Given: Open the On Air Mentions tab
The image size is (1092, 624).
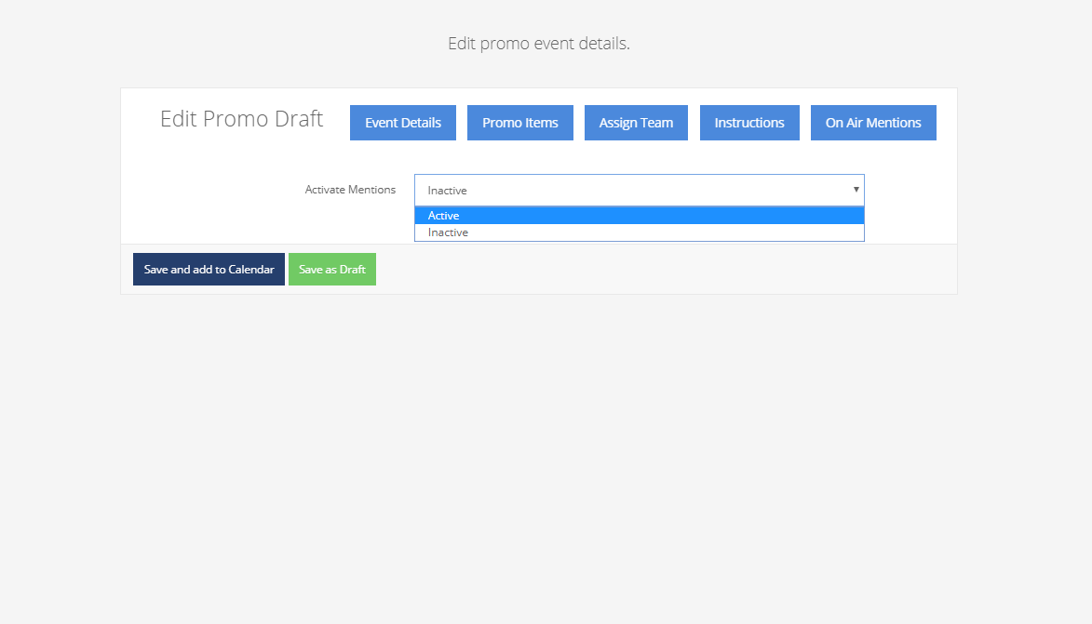Looking at the screenshot, I should point(872,123).
